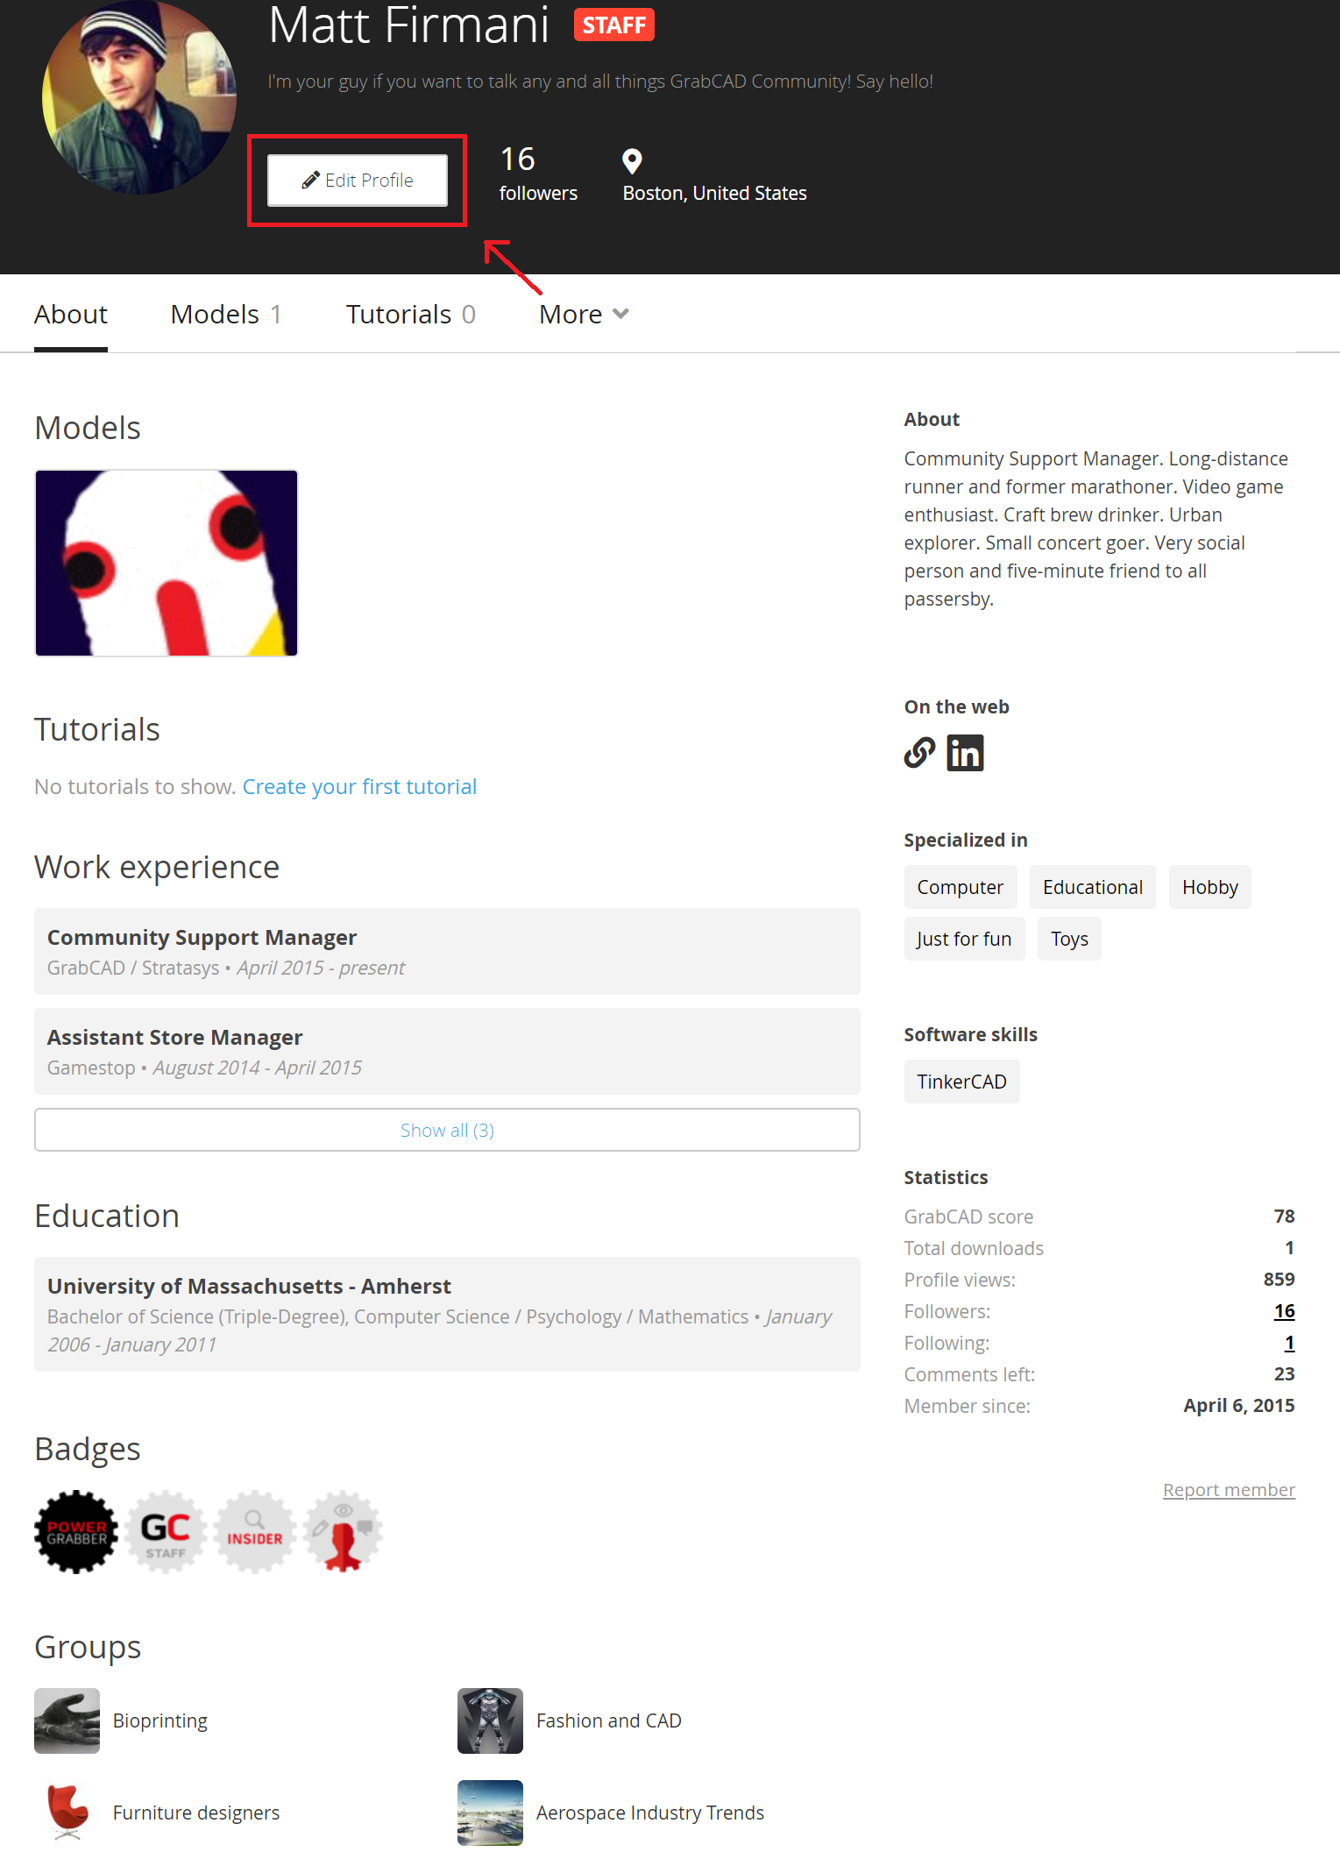Click the Edit Profile button

click(x=358, y=181)
